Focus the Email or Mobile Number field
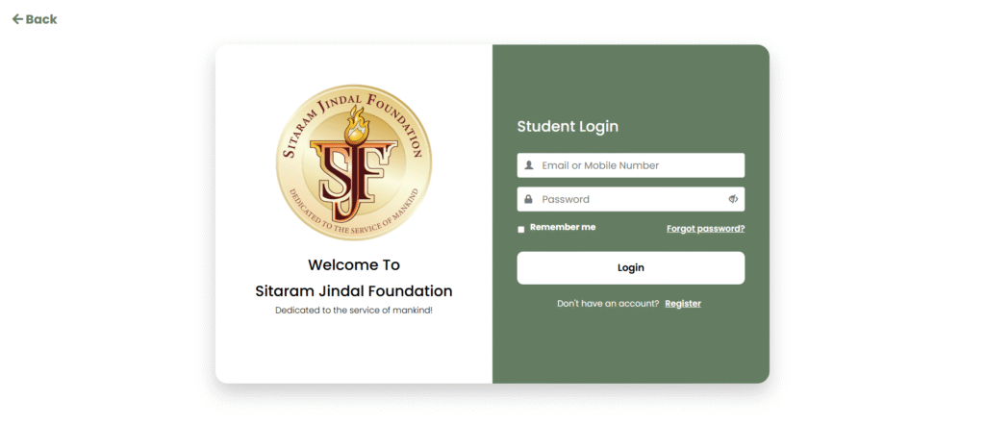This screenshot has width=985, height=424. pyautogui.click(x=631, y=165)
